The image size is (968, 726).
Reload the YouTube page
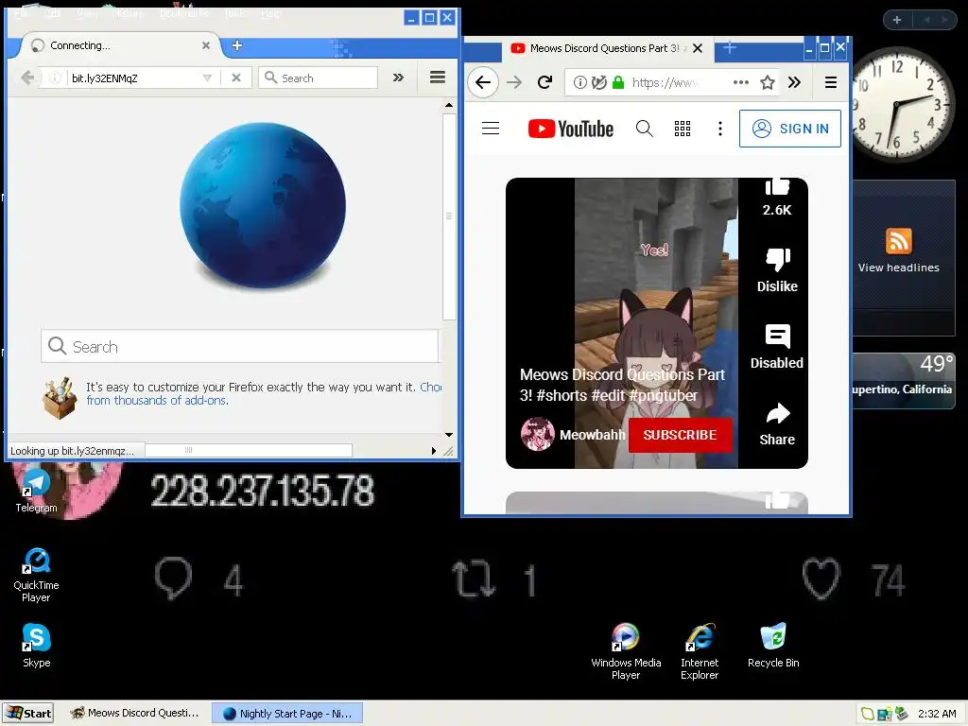544,82
